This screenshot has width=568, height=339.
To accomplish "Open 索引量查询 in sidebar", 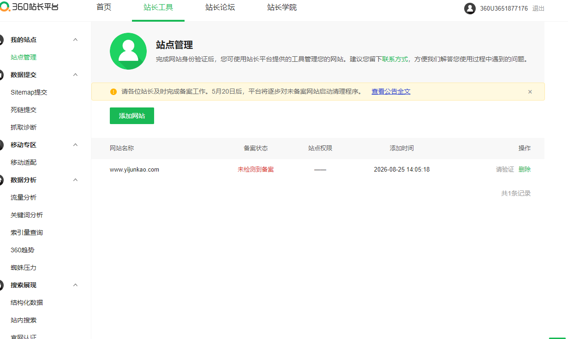I will click(27, 232).
